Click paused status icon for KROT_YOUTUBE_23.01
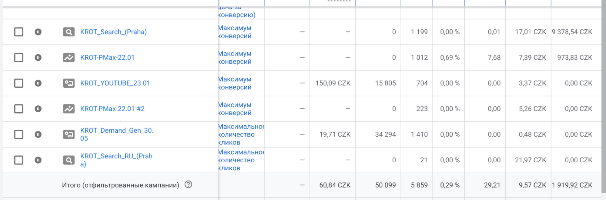 click(x=38, y=83)
